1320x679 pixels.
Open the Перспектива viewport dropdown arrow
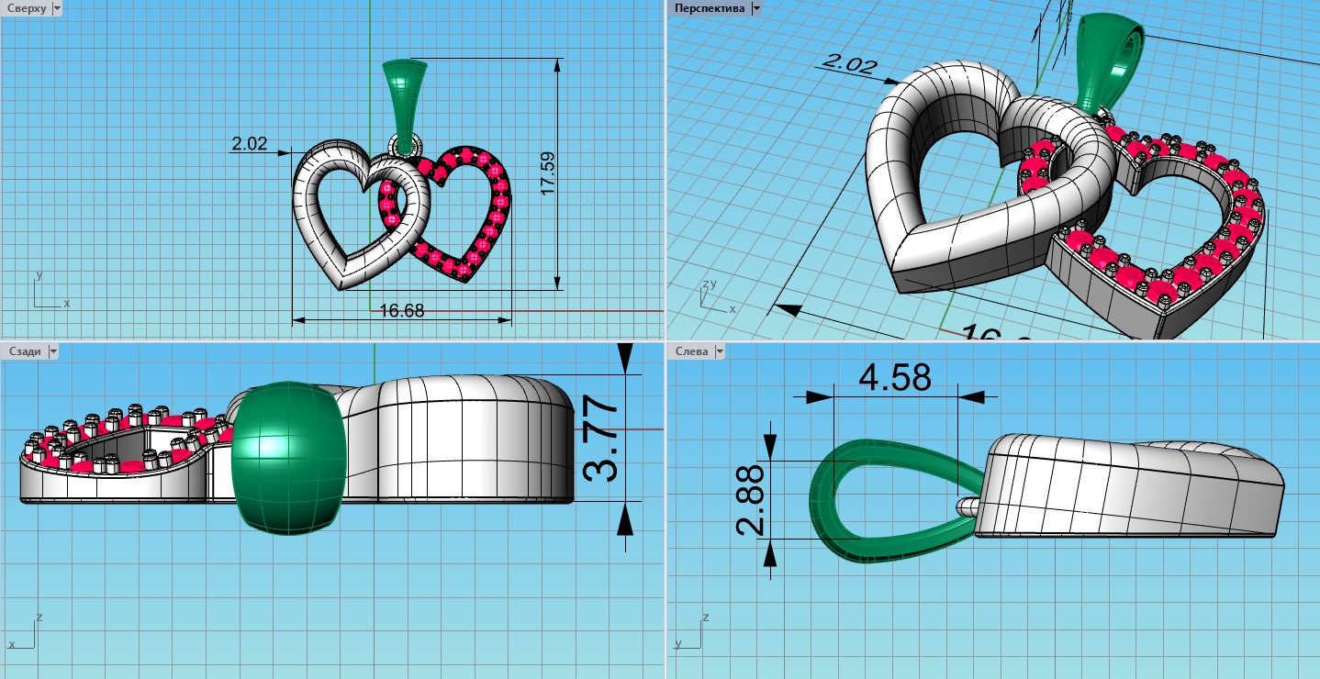pos(755,8)
